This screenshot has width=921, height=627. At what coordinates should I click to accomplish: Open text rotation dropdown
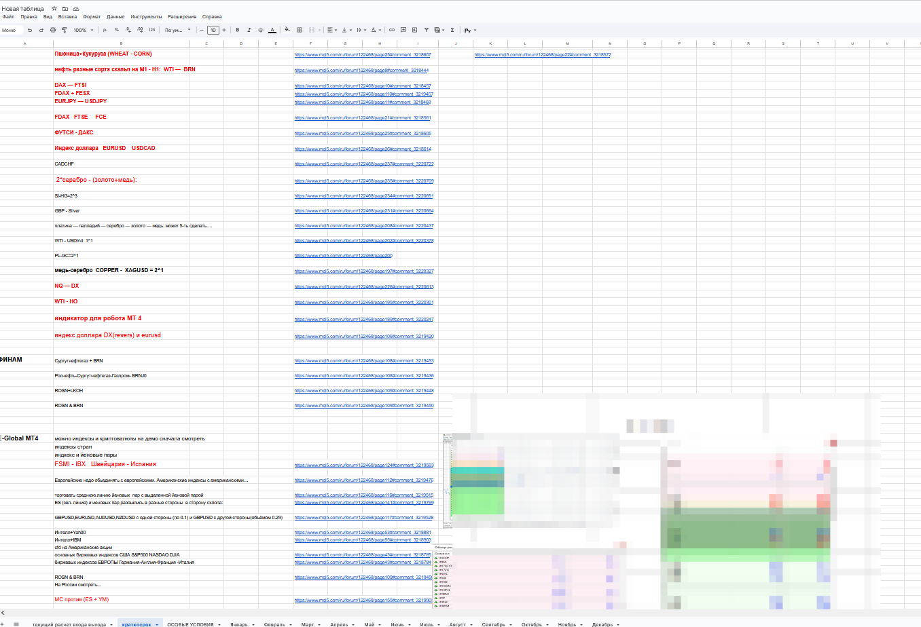coord(376,30)
